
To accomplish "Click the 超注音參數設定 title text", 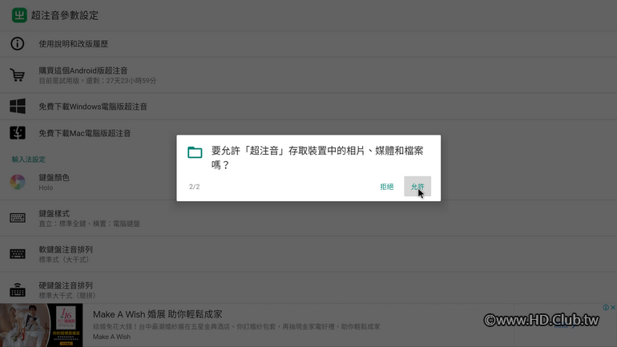I will (x=65, y=15).
